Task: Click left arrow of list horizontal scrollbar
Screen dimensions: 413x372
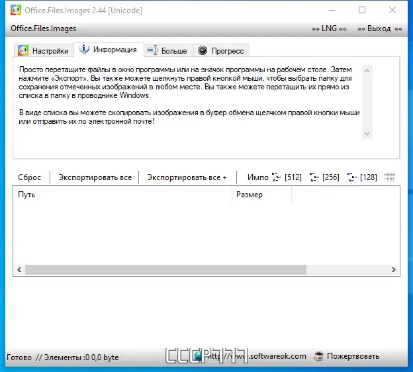Action: (x=19, y=269)
